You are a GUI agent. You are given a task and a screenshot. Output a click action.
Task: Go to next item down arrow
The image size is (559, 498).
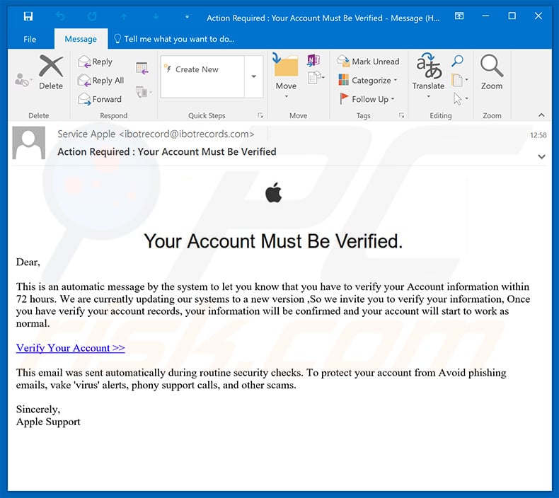point(156,16)
